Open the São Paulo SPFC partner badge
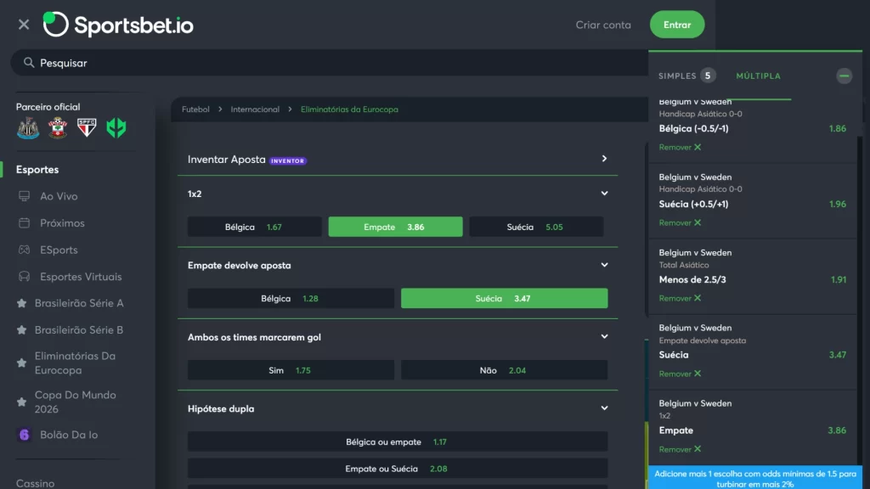The image size is (870, 489). pyautogui.click(x=87, y=127)
